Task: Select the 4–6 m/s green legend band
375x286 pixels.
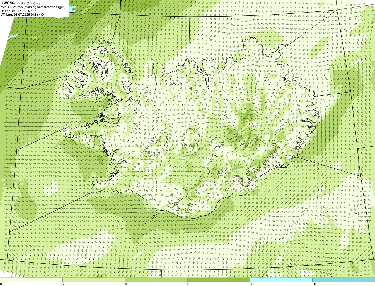Action: point(156,280)
